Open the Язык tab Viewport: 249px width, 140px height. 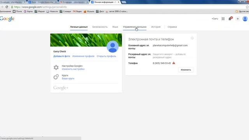click(115, 27)
